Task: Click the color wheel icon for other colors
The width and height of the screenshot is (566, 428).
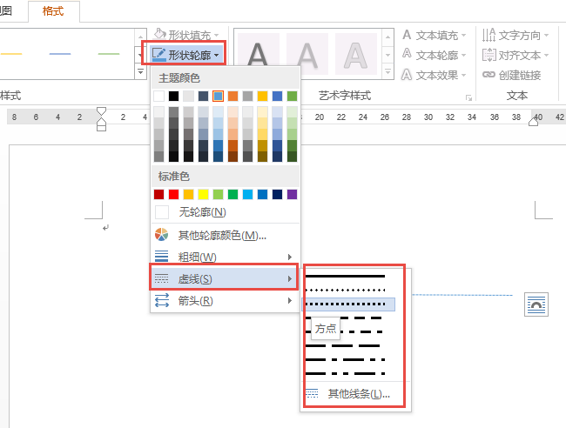Action: [x=161, y=235]
